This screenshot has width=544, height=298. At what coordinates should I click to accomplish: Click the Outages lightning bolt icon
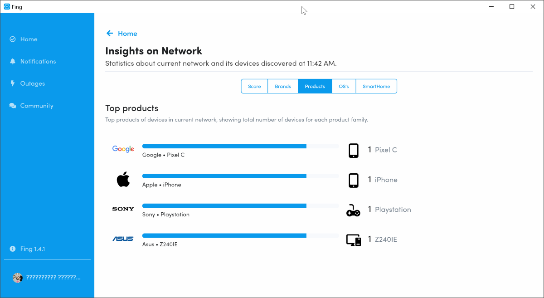click(13, 83)
